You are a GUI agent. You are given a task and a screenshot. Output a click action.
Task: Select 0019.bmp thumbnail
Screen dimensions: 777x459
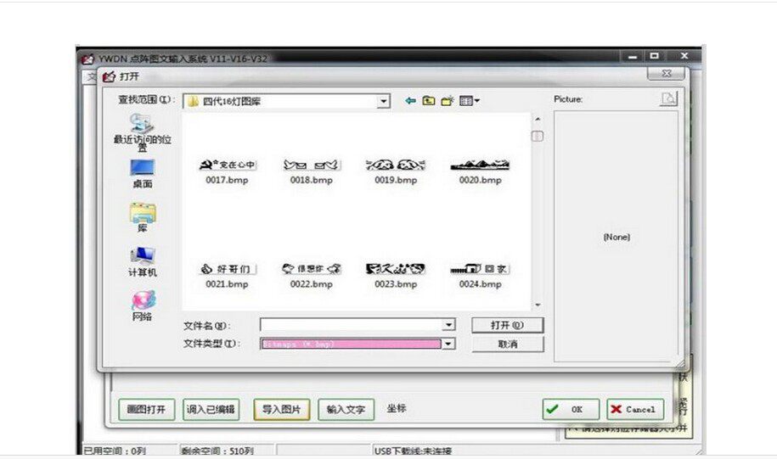tap(396, 165)
